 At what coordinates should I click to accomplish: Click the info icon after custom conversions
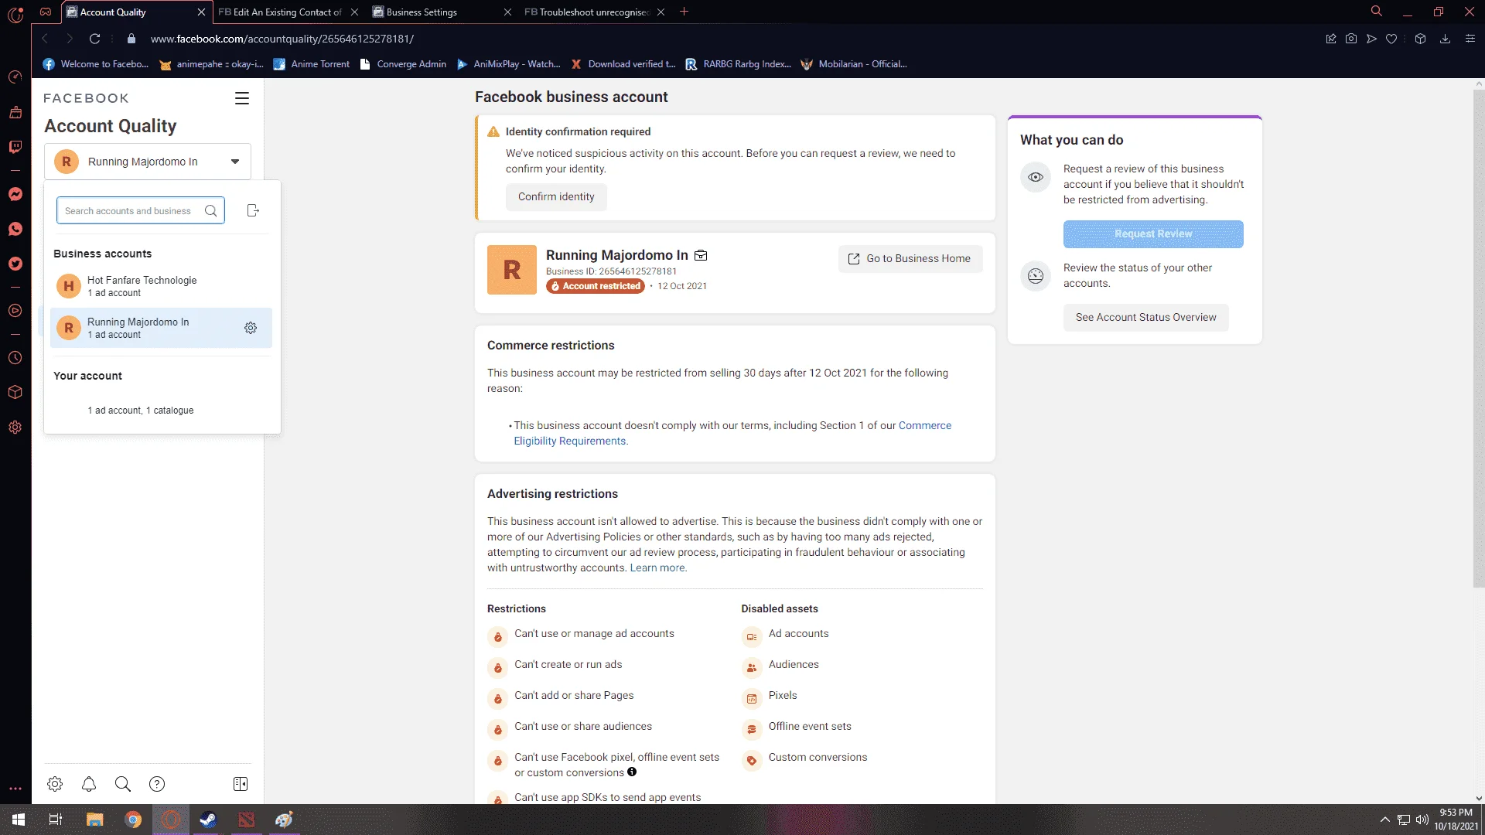tap(632, 772)
